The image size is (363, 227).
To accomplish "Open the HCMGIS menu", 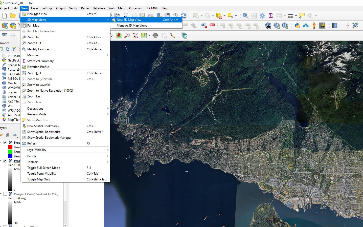I will click(152, 8).
